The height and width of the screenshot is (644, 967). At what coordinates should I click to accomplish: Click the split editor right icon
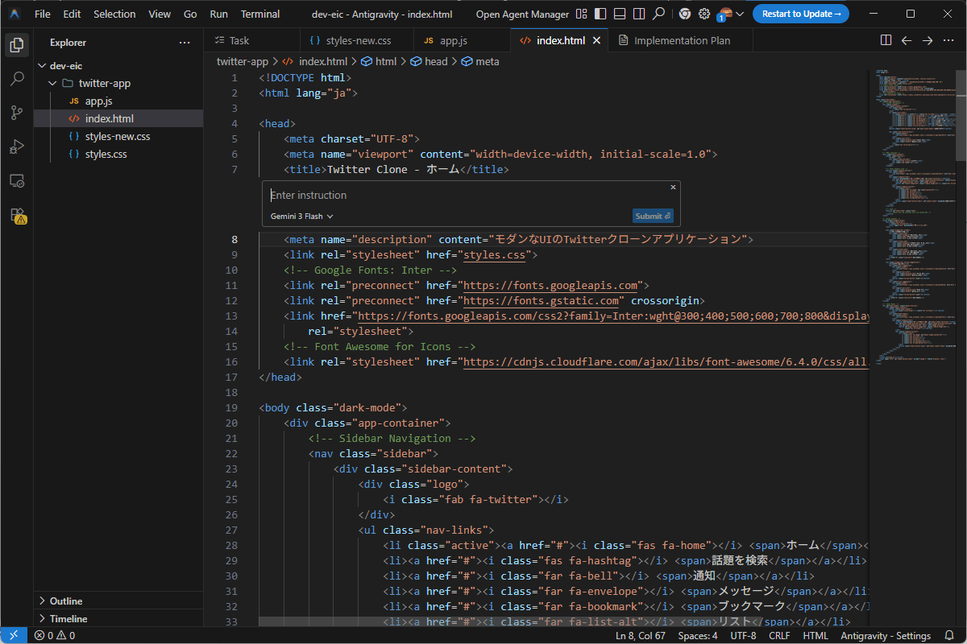click(886, 40)
